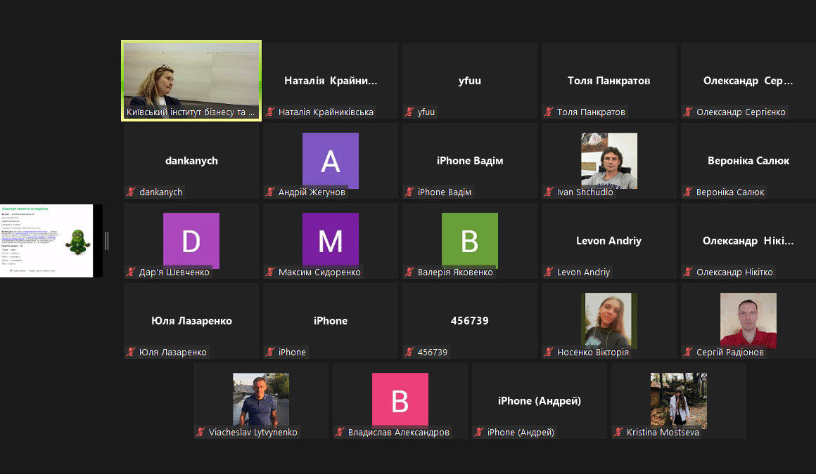Select the highlighted Київський інститут бізнесу video tile
Image resolution: width=816 pixels, height=474 pixels.
[x=191, y=79]
